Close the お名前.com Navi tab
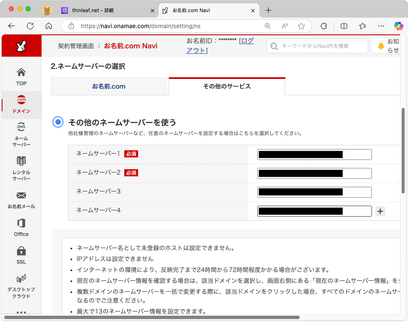Viewport: 408px width, 322px height. 253,10
